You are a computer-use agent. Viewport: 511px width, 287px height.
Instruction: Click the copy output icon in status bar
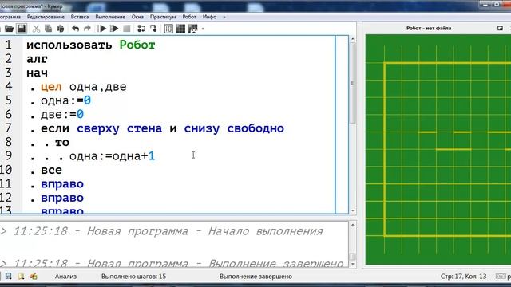[x=22, y=277]
